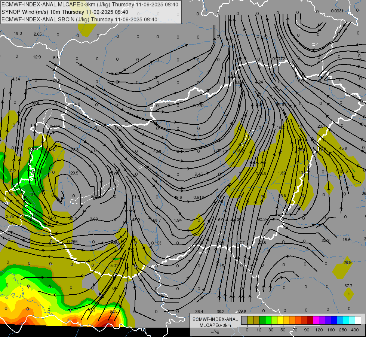The height and width of the screenshot is (337, 366).
Task: Click the map value 18.3
Action: (x=18, y=33)
